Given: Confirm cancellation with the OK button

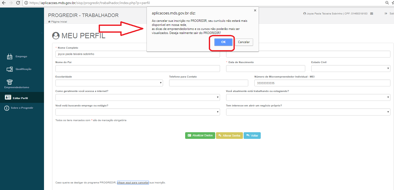Looking at the screenshot, I should click(x=223, y=42).
